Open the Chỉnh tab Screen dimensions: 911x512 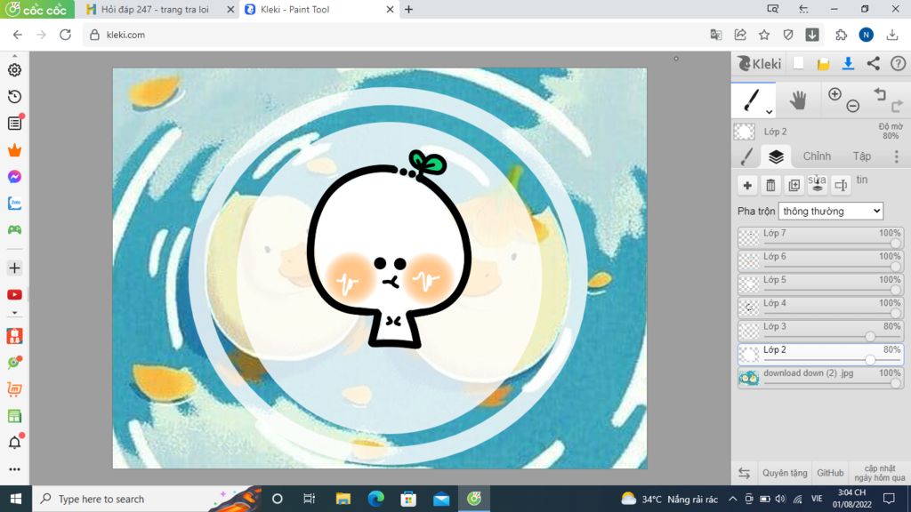coord(817,156)
